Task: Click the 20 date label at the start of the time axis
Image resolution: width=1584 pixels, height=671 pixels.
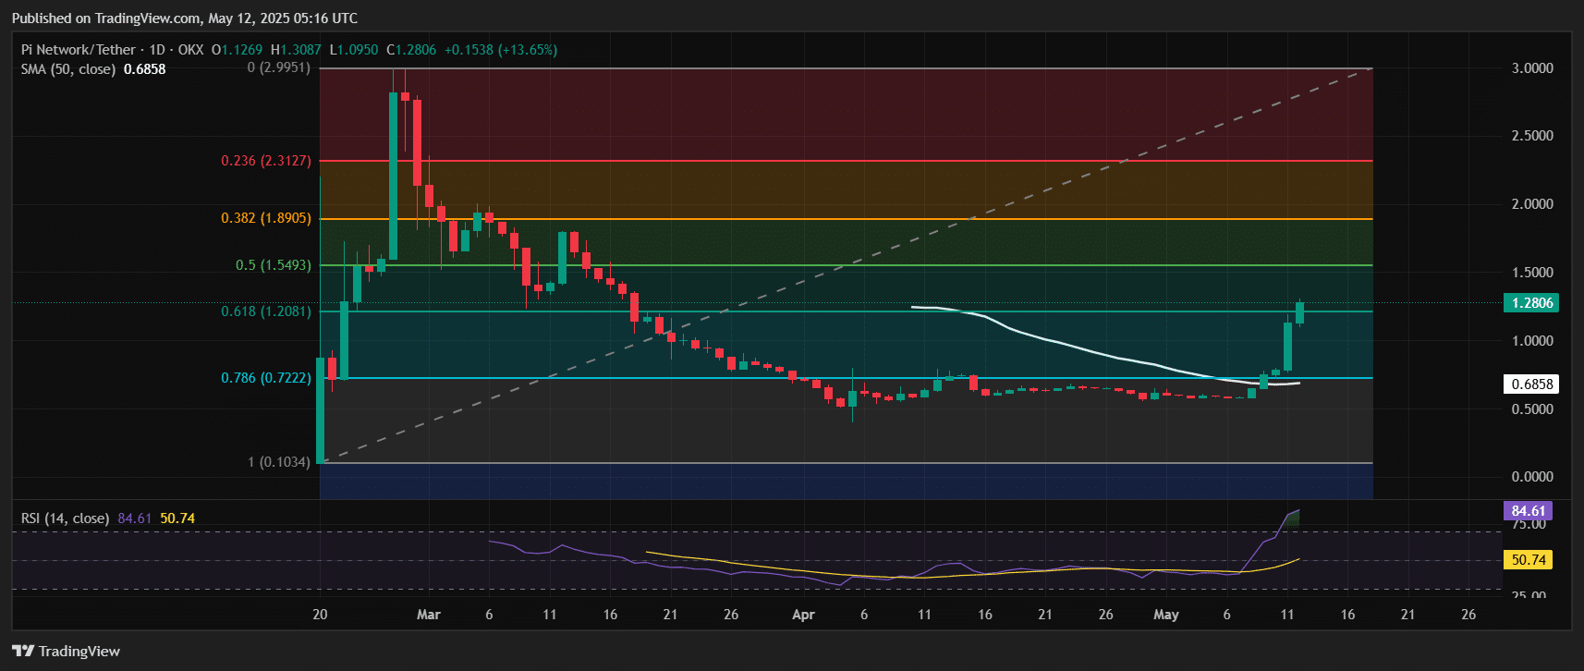Action: (x=320, y=615)
